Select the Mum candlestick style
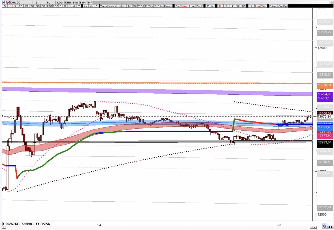 point(184,6)
